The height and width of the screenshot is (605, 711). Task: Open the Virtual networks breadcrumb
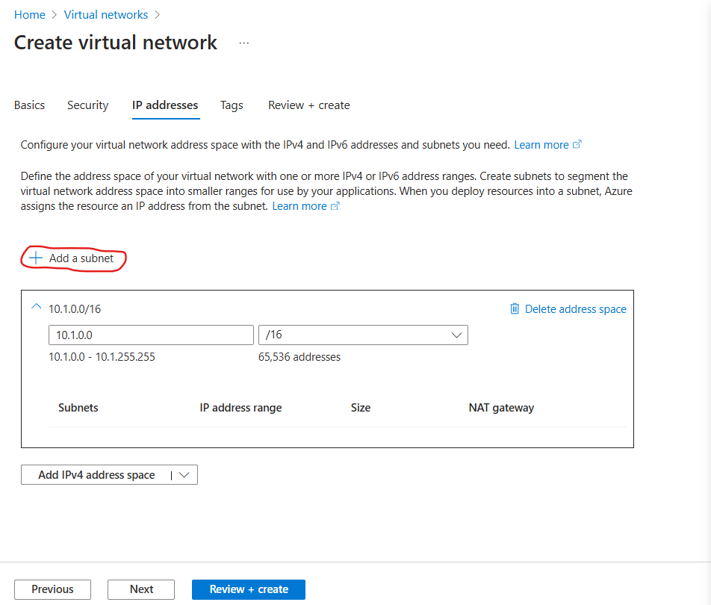(105, 14)
